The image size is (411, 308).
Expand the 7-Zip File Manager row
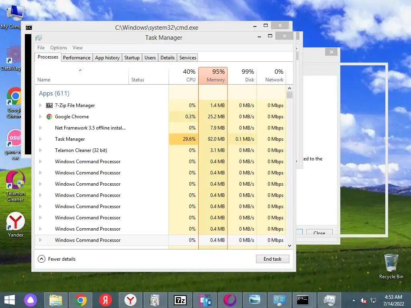point(40,105)
